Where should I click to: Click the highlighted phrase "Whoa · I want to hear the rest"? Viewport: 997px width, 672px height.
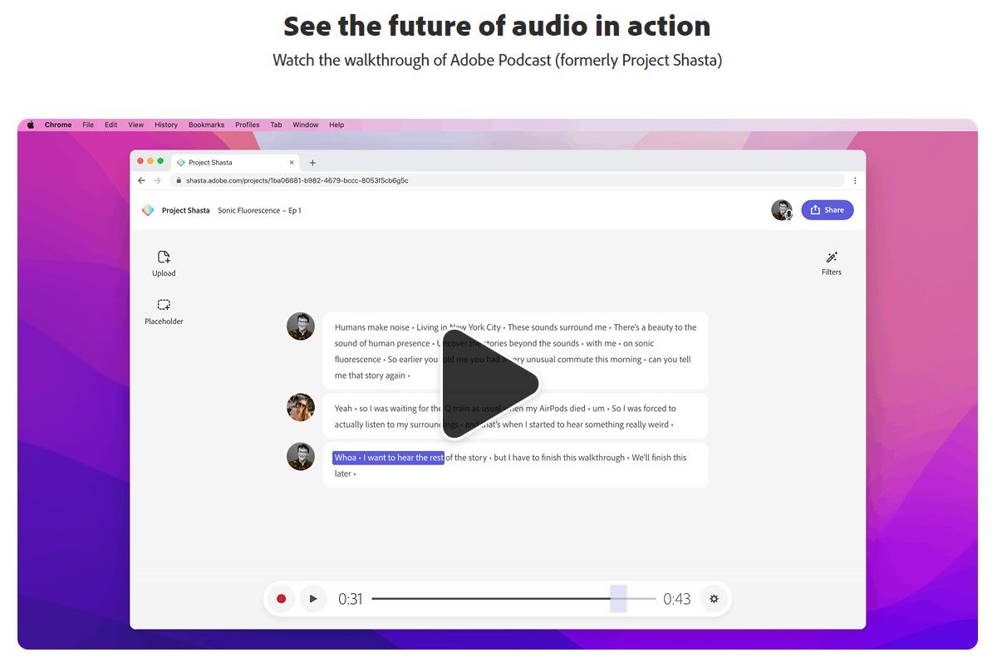point(388,458)
